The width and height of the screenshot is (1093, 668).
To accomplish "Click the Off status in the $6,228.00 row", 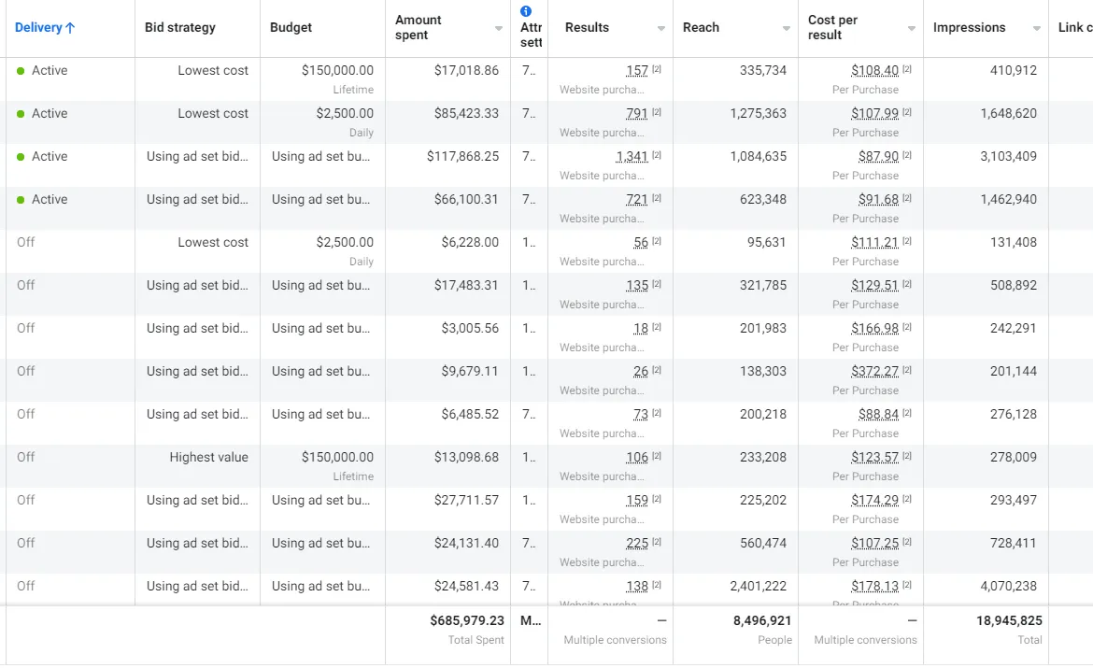I will [26, 242].
